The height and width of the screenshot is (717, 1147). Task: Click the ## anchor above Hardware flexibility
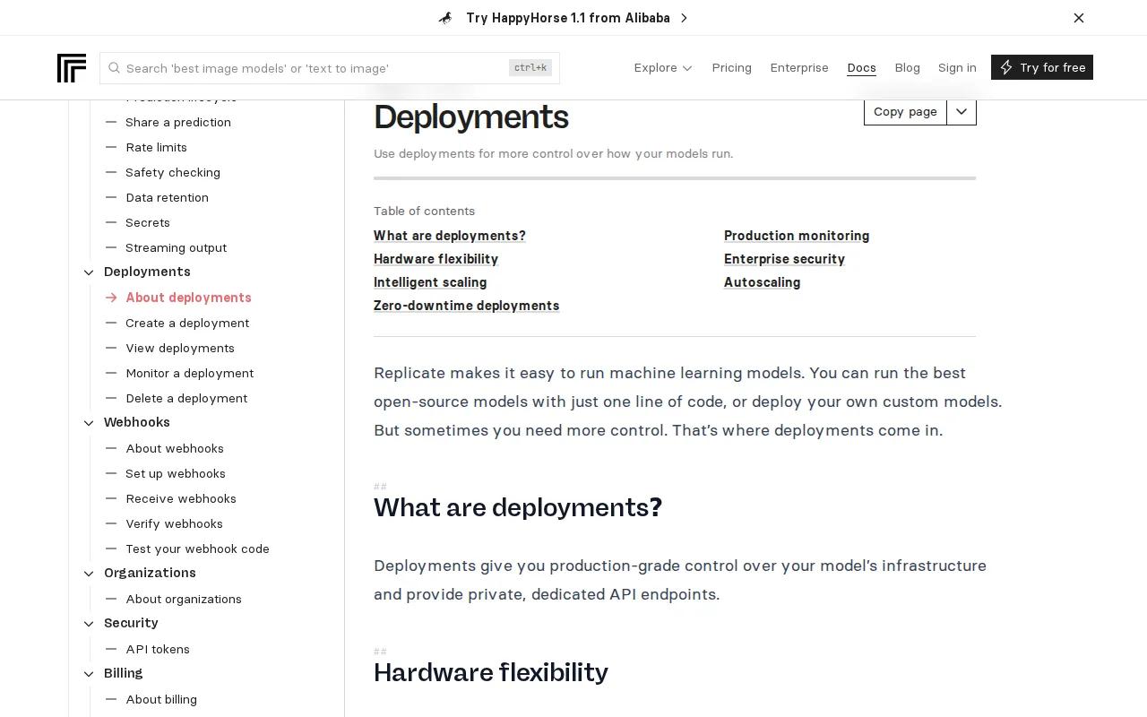click(380, 652)
